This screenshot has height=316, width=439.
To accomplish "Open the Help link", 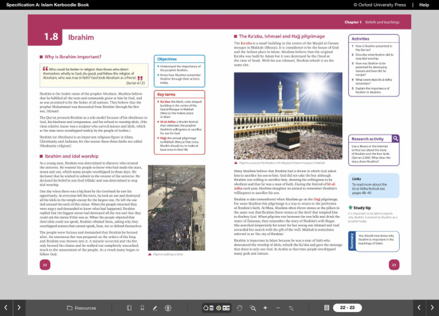I will click(424, 5).
